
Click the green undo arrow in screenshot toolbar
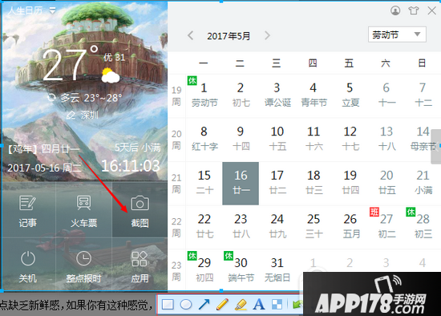pos(297,305)
